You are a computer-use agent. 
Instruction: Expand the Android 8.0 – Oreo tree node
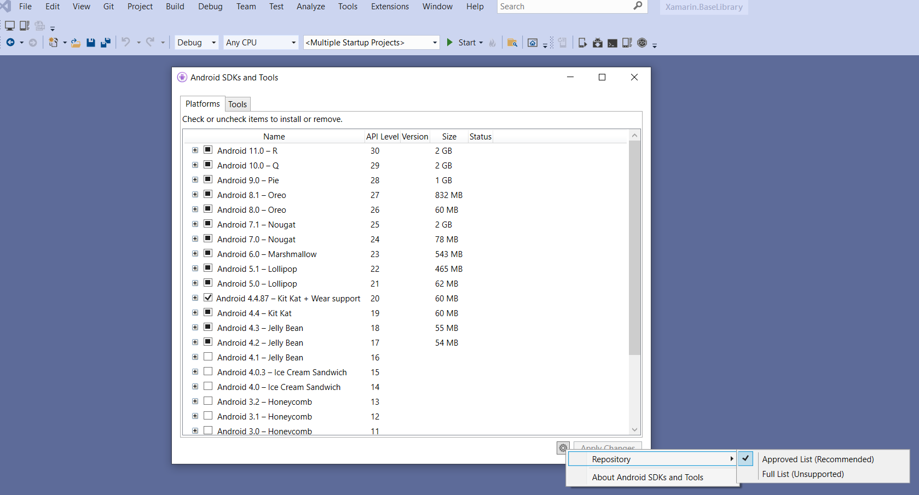coord(195,209)
